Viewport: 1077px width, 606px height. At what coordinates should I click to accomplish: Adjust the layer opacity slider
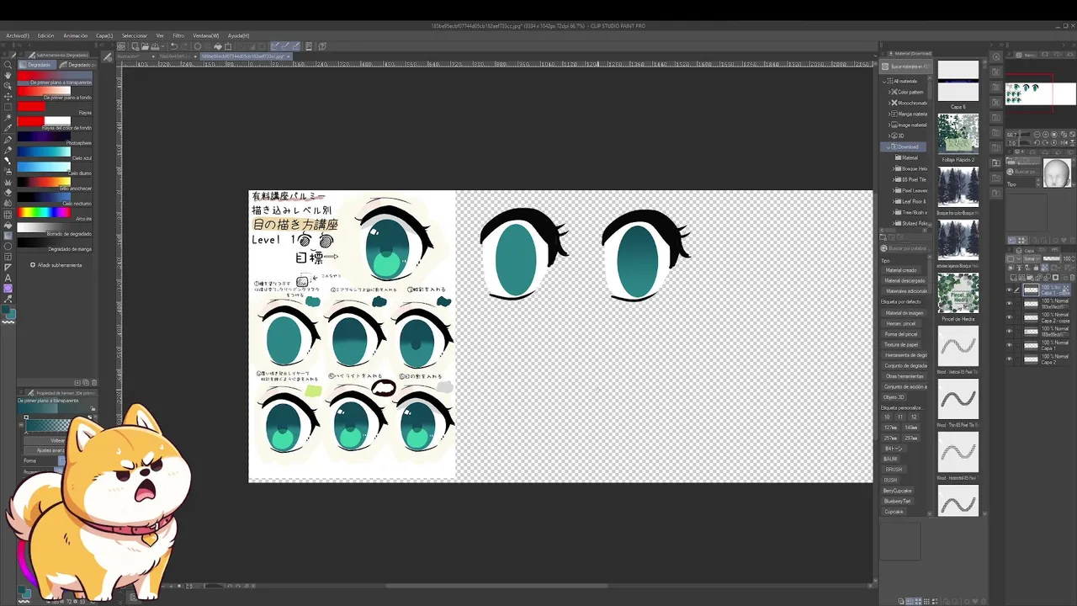[x=1052, y=258]
